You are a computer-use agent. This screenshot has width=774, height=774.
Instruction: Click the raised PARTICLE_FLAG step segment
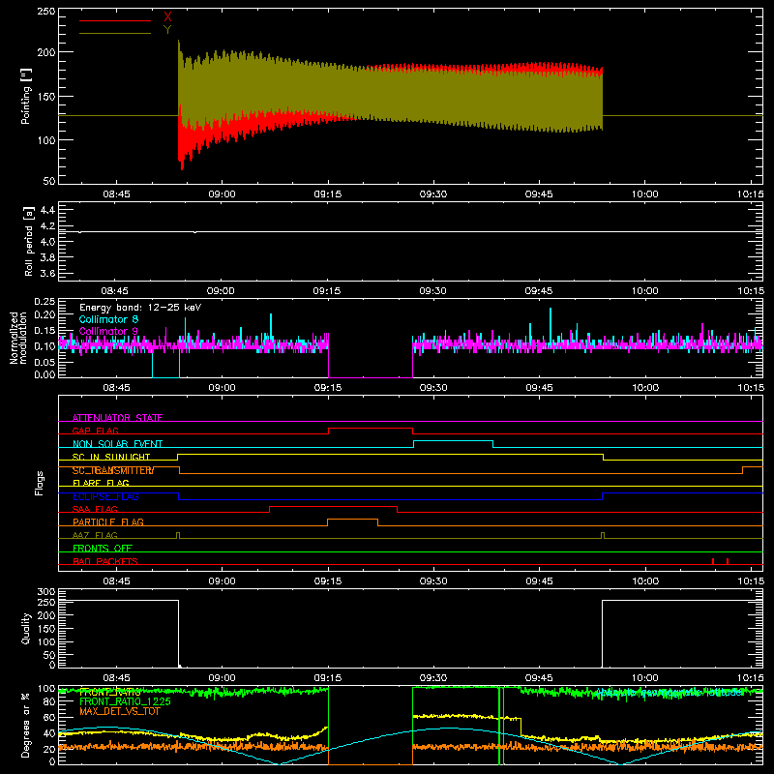click(x=352, y=520)
